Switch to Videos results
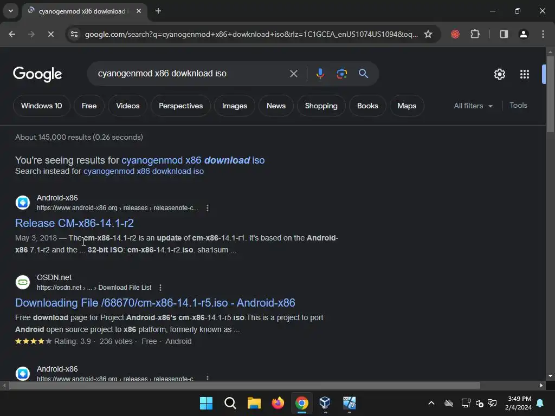 point(128,106)
